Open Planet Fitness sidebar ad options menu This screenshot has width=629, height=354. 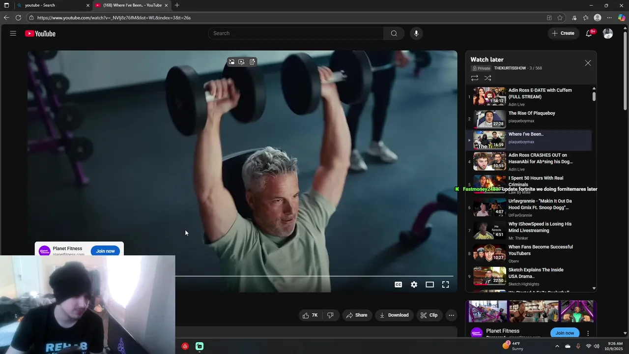tap(588, 333)
